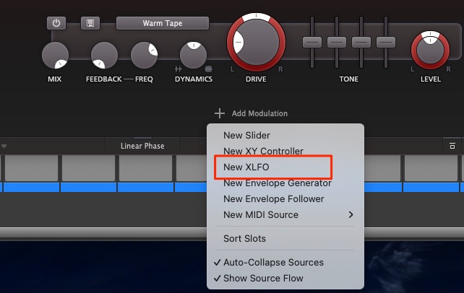Screen dimensions: 464x293
Task: Open the Warm Tape preset dropdown
Action: click(x=163, y=23)
